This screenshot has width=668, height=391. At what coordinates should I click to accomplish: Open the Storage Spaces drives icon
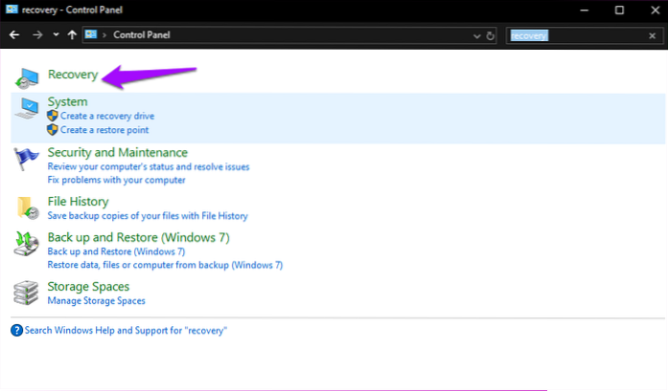tap(27, 293)
